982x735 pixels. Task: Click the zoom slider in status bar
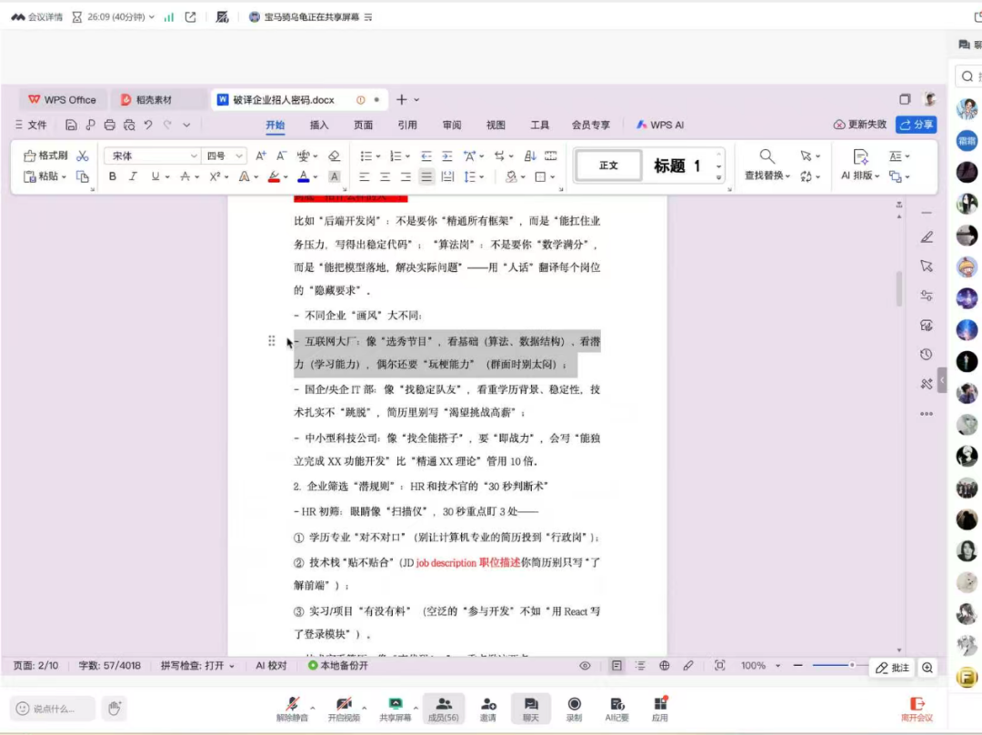[x=832, y=666]
